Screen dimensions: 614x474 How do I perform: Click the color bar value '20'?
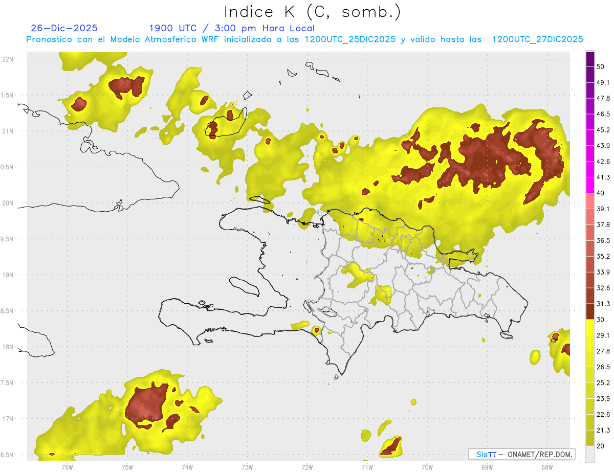(601, 446)
